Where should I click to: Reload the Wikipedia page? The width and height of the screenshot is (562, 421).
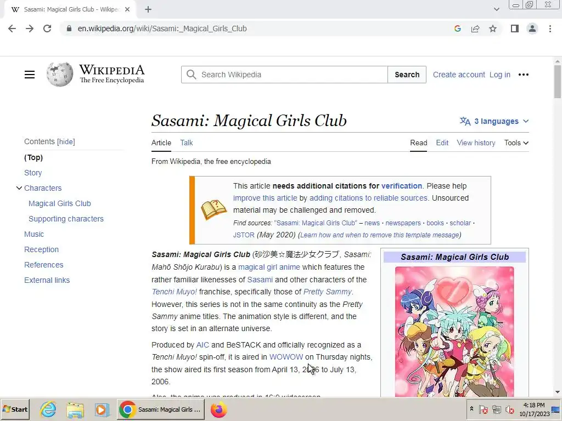coord(47,29)
